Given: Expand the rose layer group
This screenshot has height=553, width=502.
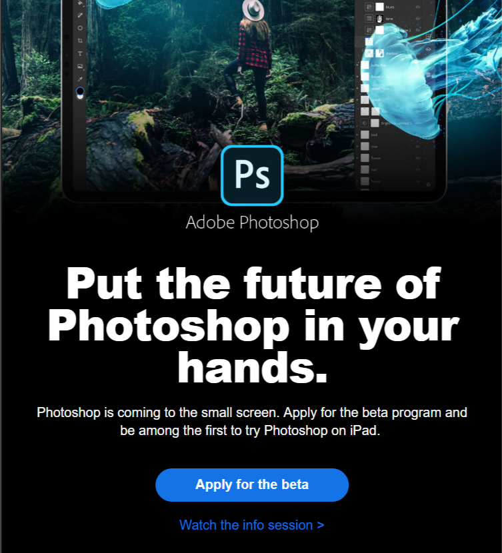Looking at the screenshot, I should (357, 147).
